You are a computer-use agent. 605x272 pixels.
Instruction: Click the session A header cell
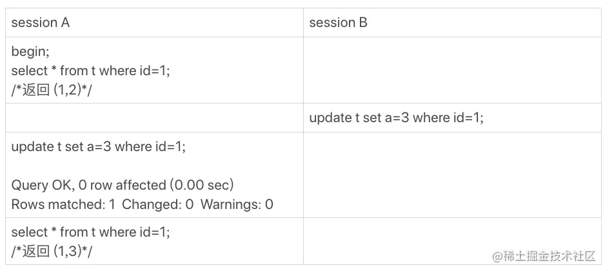click(x=154, y=23)
